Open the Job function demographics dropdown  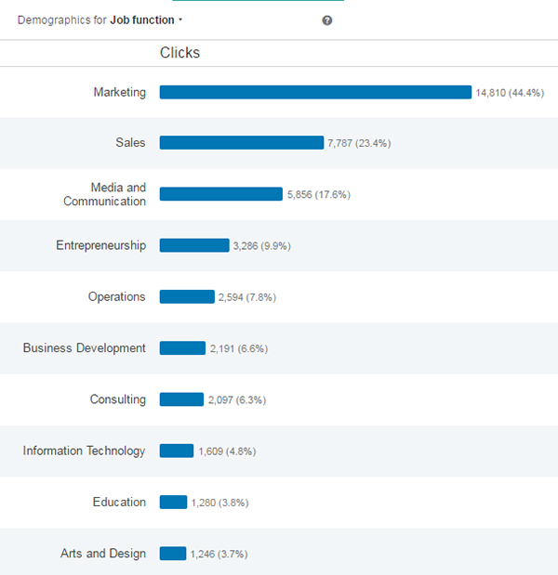(x=146, y=20)
